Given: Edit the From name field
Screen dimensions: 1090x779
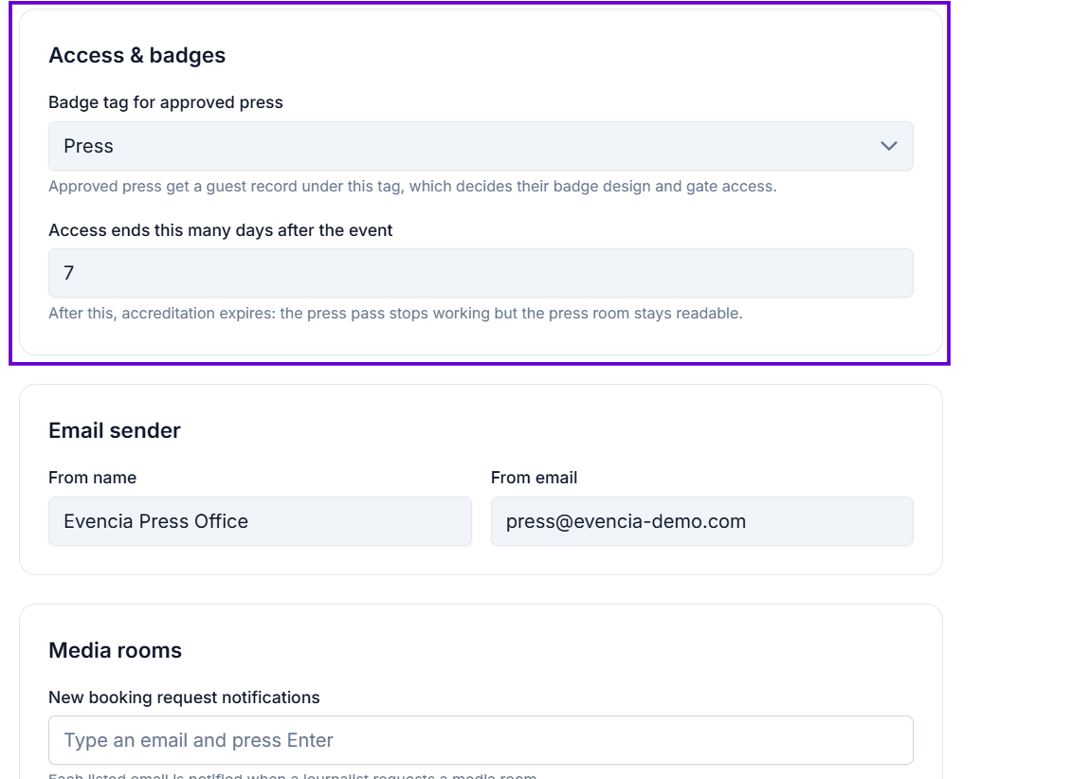Looking at the screenshot, I should point(260,521).
